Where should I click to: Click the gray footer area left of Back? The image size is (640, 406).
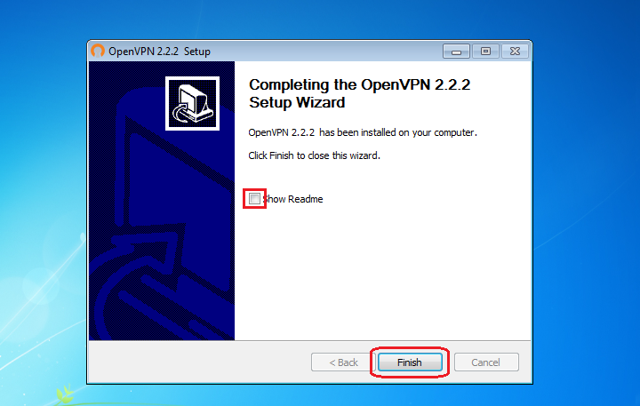pyautogui.click(x=199, y=362)
